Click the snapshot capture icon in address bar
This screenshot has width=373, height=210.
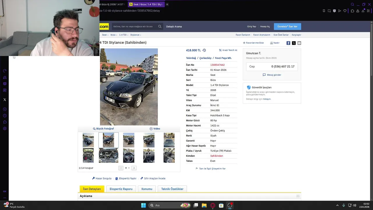[x=329, y=11]
